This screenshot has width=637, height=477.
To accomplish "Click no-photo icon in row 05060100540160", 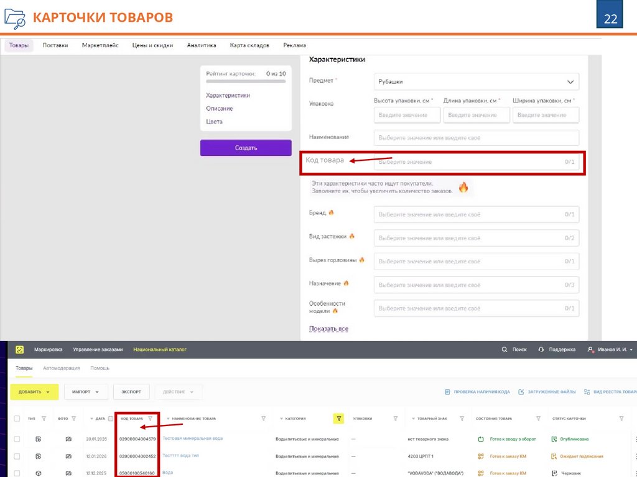I will 68,473.
